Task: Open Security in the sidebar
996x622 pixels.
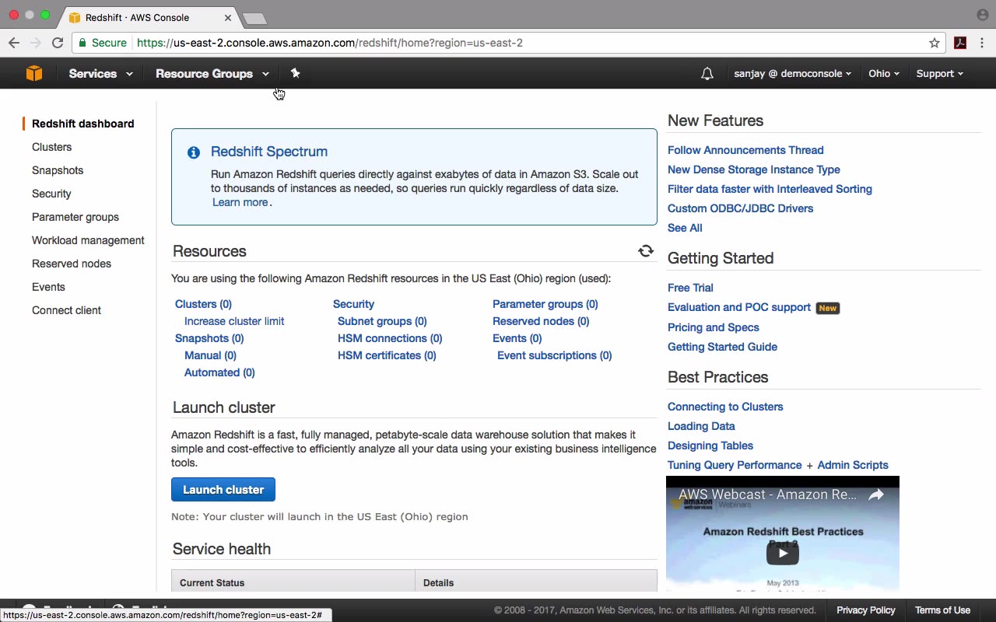Action: [x=51, y=194]
